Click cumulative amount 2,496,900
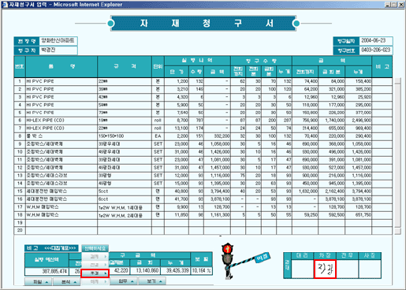The image size is (406, 290). point(359,121)
